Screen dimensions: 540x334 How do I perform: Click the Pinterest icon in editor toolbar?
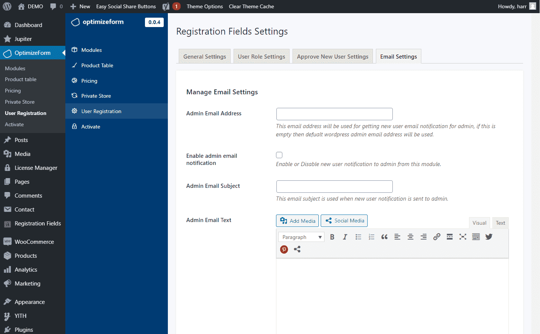point(284,249)
